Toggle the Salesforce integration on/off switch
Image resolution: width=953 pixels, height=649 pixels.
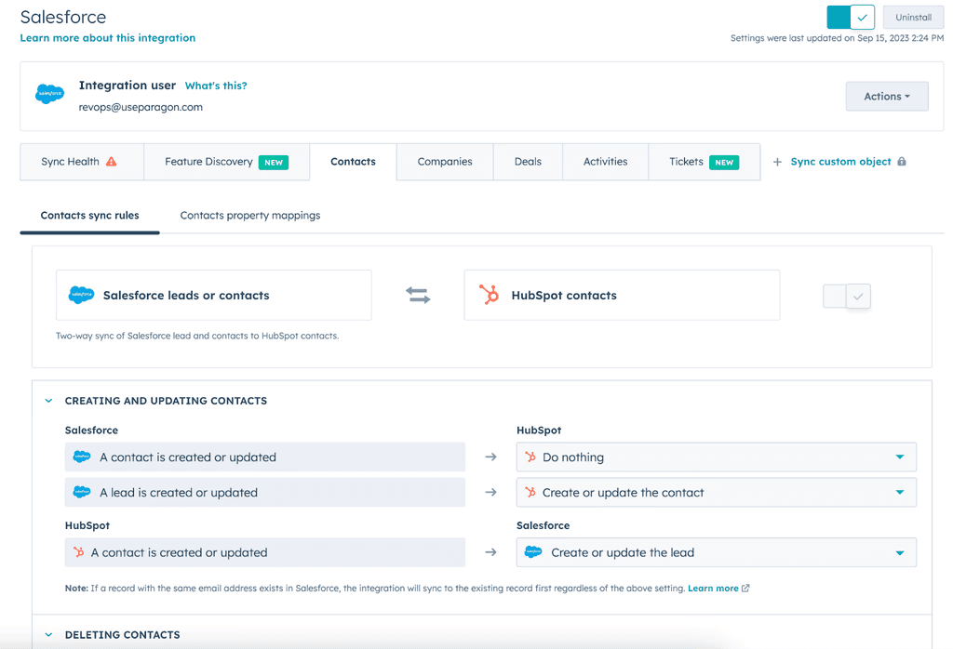tap(851, 18)
